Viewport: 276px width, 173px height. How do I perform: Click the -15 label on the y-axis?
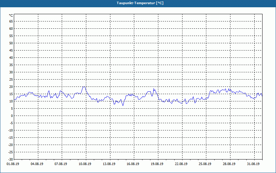click(11, 138)
